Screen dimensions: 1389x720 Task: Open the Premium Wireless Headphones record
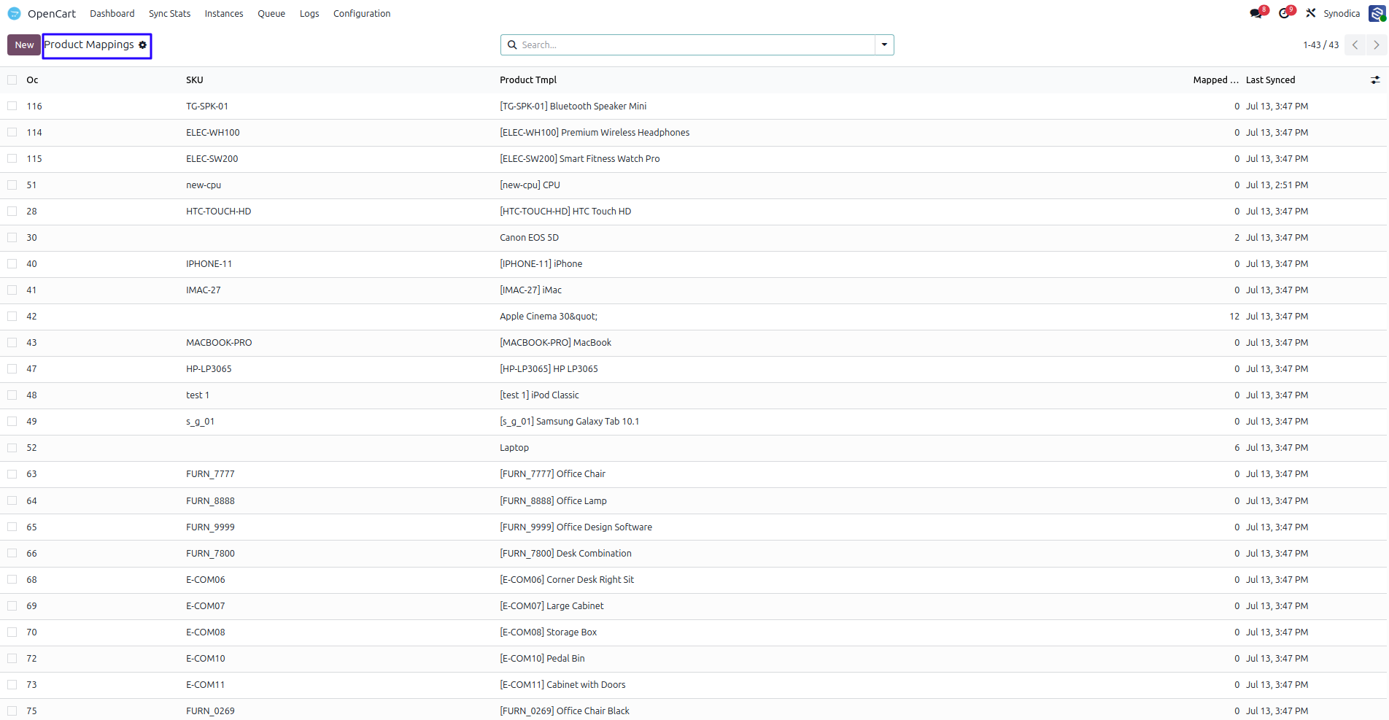(x=595, y=133)
